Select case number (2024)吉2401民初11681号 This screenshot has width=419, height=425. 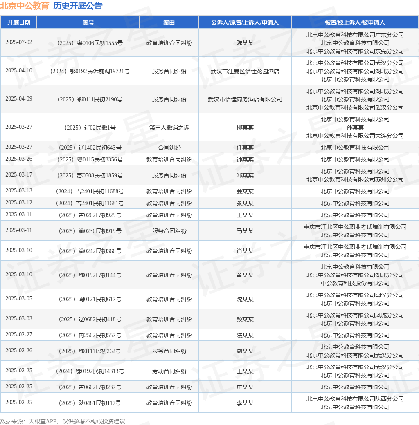pyautogui.click(x=88, y=203)
